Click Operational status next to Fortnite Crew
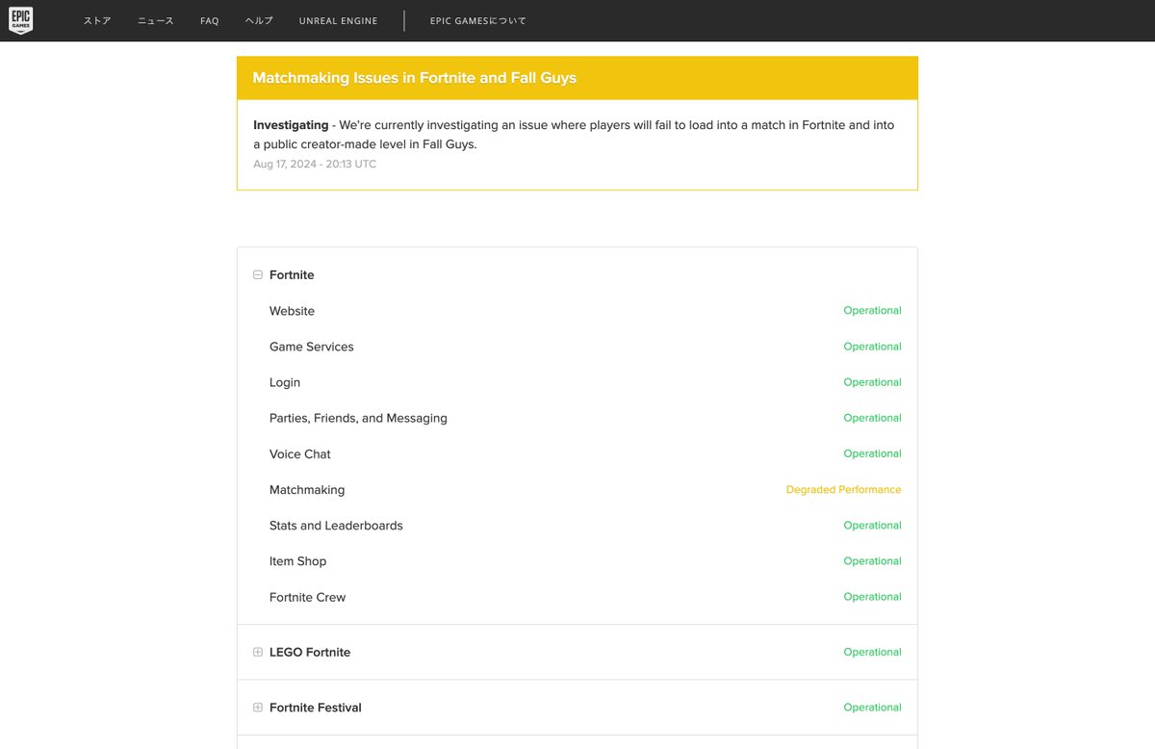This screenshot has width=1155, height=749. click(x=873, y=597)
